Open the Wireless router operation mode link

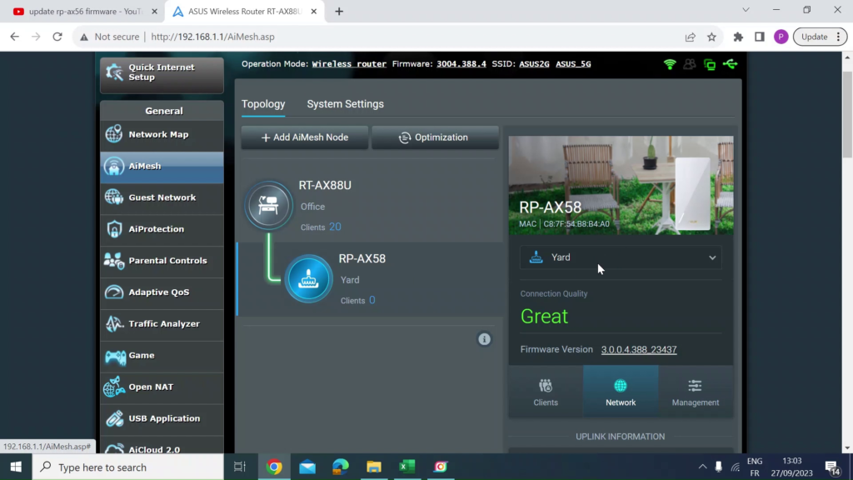349,63
